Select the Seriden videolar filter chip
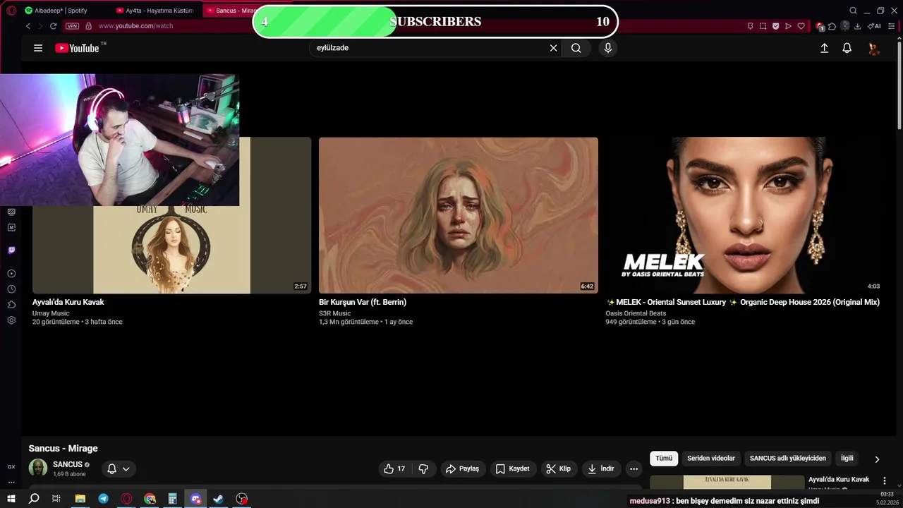 tap(711, 459)
